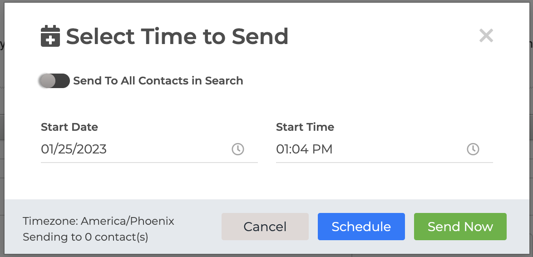Click the 'Sending to 0 contact(s)' text
Image resolution: width=533 pixels, height=257 pixels.
(86, 237)
